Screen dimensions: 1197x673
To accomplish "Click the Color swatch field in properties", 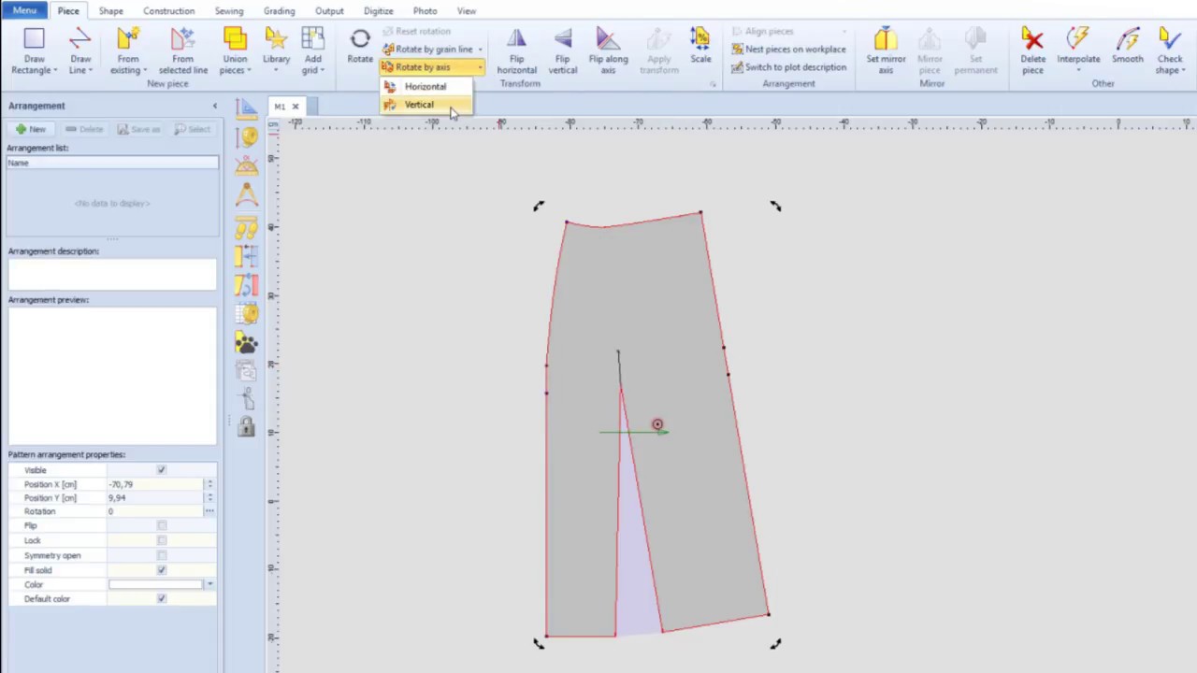I will coord(155,584).
